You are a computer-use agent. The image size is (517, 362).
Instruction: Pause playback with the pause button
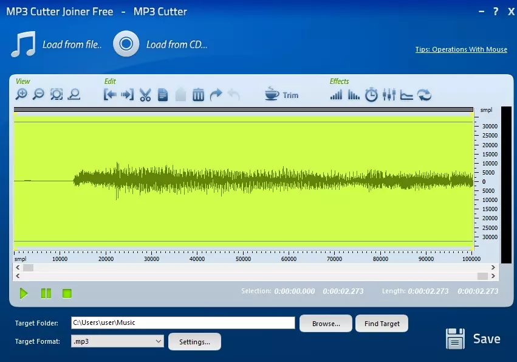pos(46,293)
